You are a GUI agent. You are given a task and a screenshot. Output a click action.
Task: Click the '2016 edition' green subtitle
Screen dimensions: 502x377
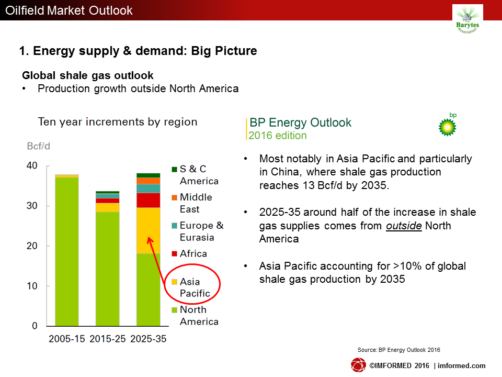[x=278, y=136]
